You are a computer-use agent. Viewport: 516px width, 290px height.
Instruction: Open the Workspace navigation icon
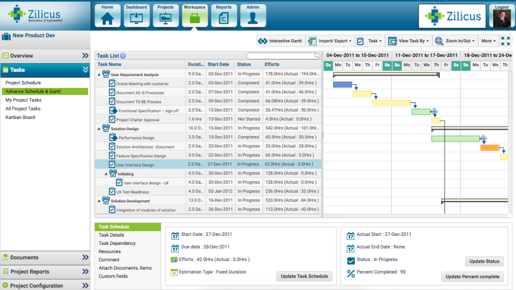[195, 16]
